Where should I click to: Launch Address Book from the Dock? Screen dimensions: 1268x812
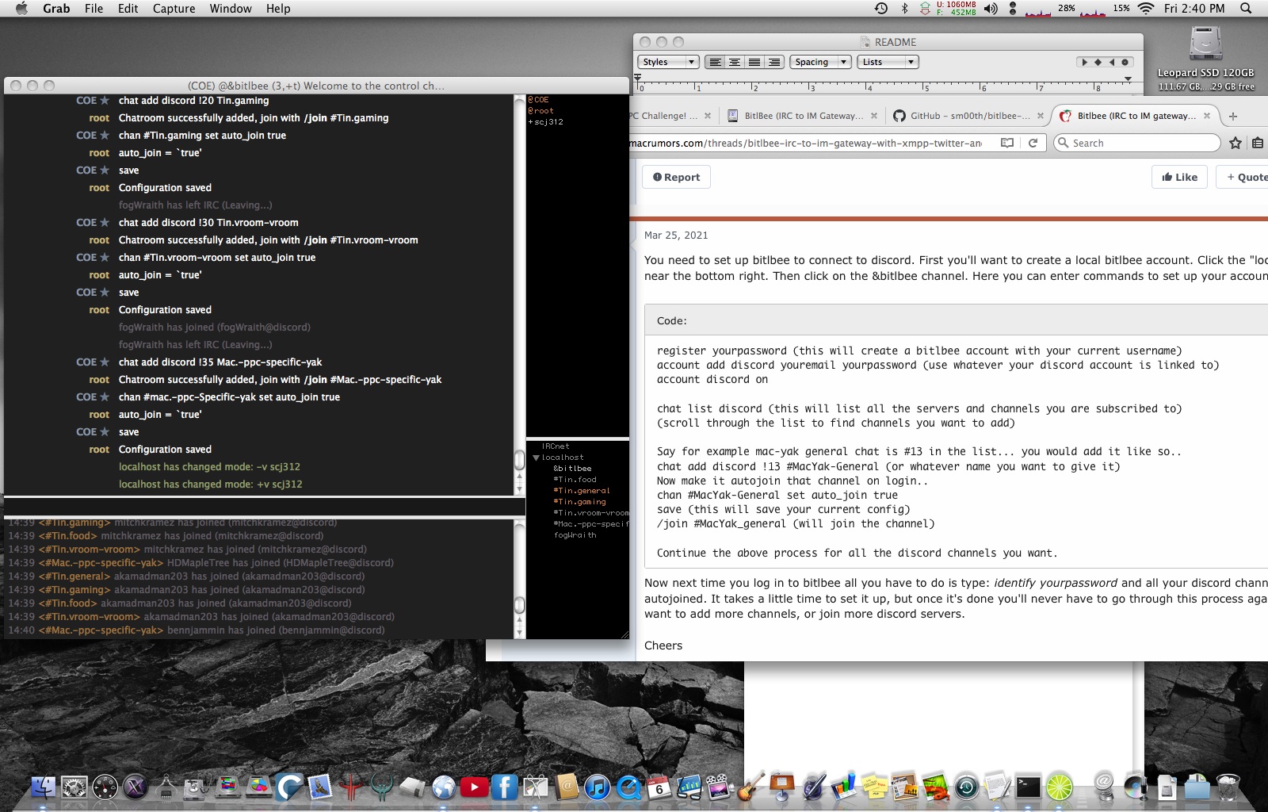click(x=567, y=787)
